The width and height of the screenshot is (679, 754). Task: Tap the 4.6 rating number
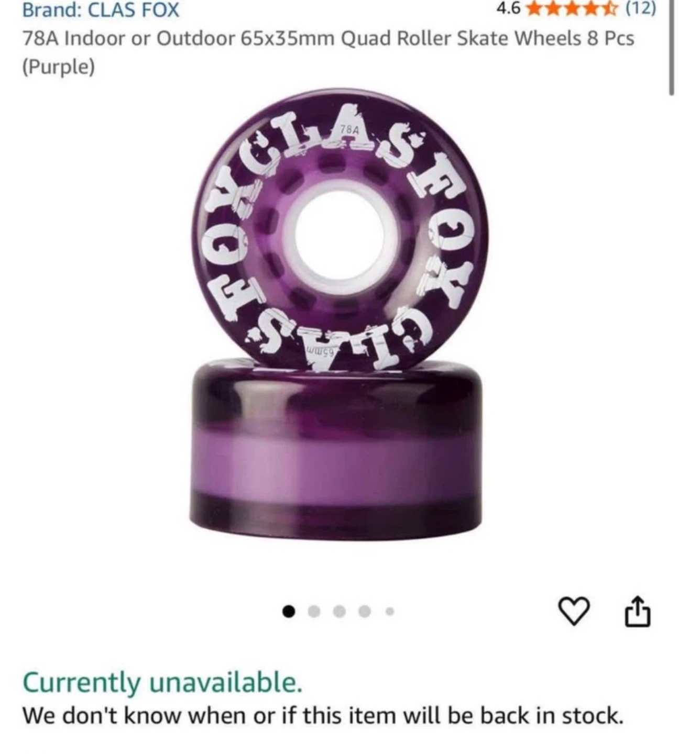[508, 8]
